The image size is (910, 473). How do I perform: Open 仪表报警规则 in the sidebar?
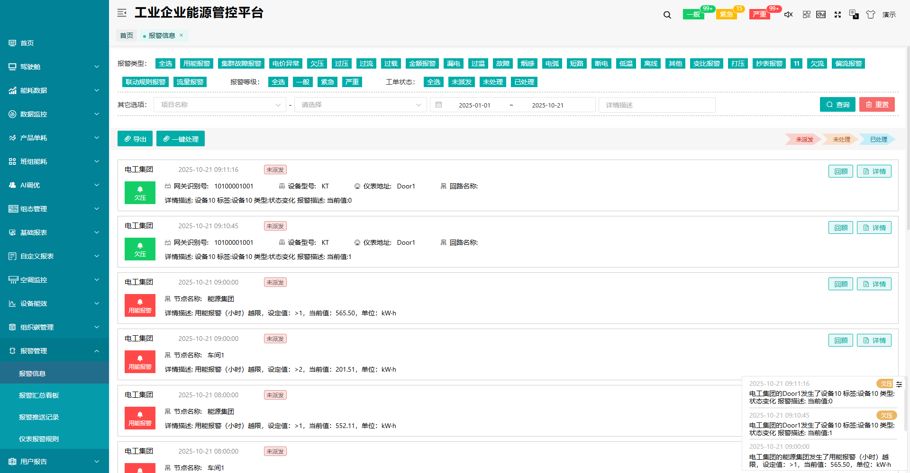[x=55, y=439]
